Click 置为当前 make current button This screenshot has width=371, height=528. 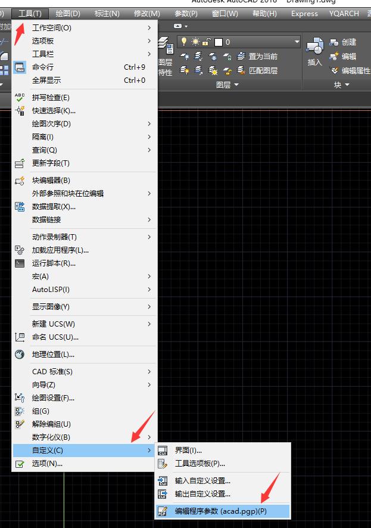pos(257,56)
